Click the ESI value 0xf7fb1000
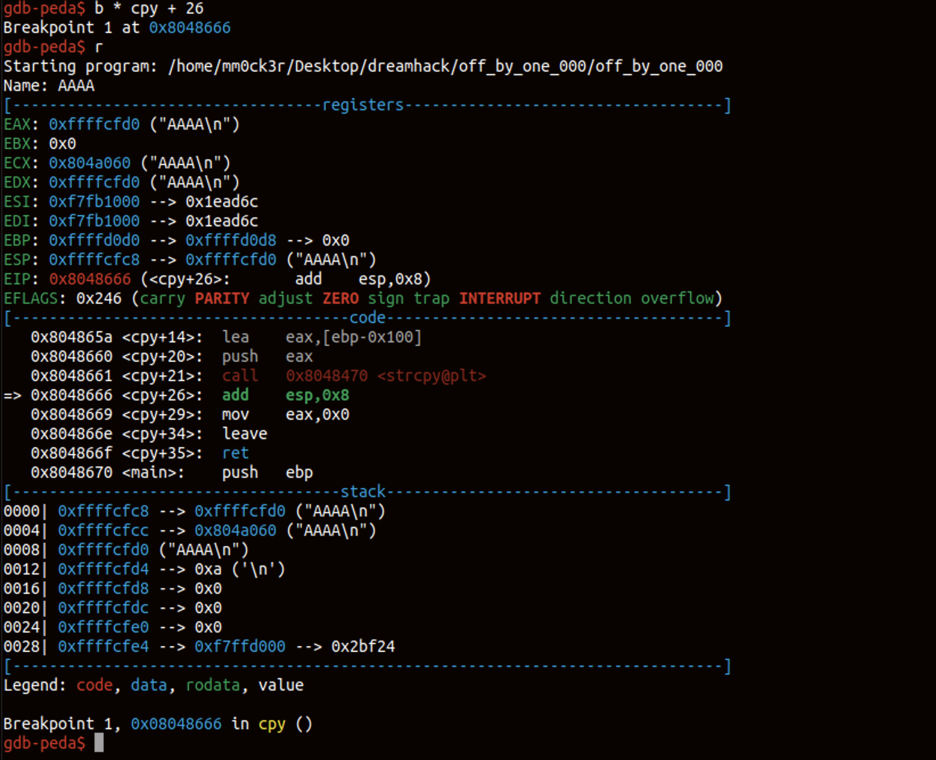 point(94,202)
